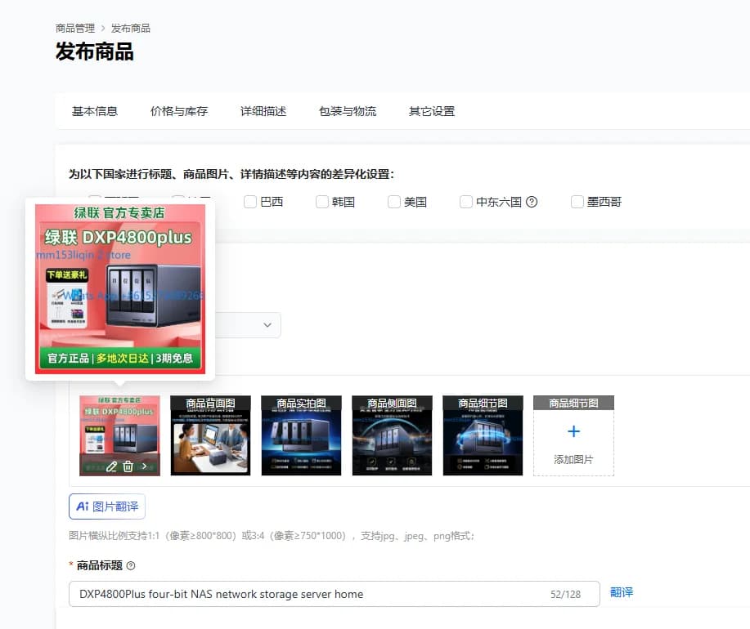Open help icon beside 商品标题
The width and height of the screenshot is (750, 629).
point(131,566)
